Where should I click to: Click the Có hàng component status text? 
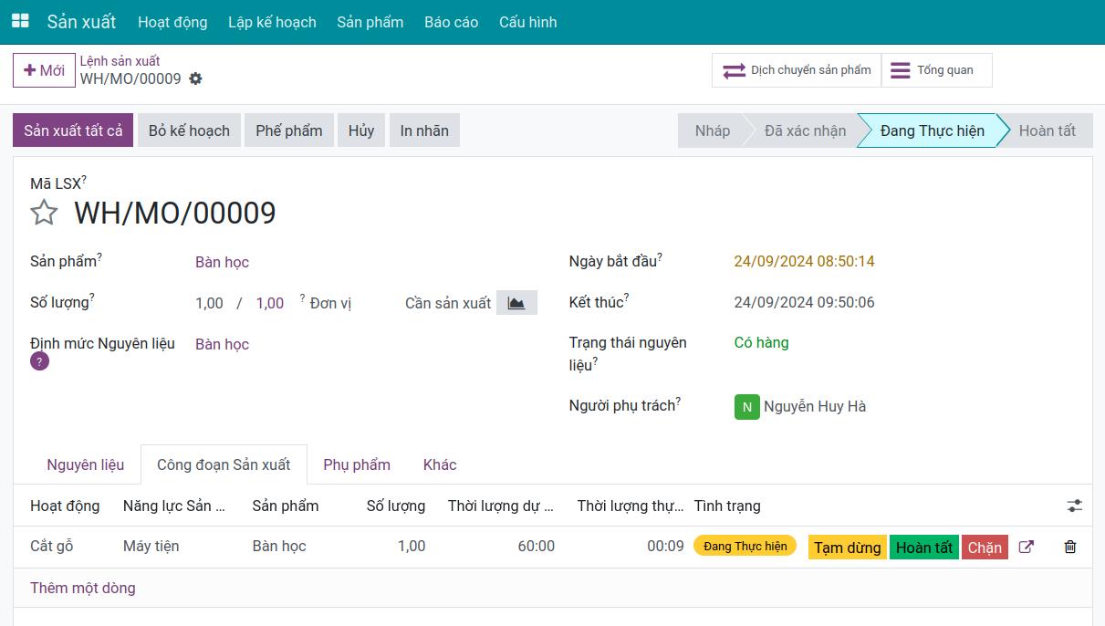(761, 343)
